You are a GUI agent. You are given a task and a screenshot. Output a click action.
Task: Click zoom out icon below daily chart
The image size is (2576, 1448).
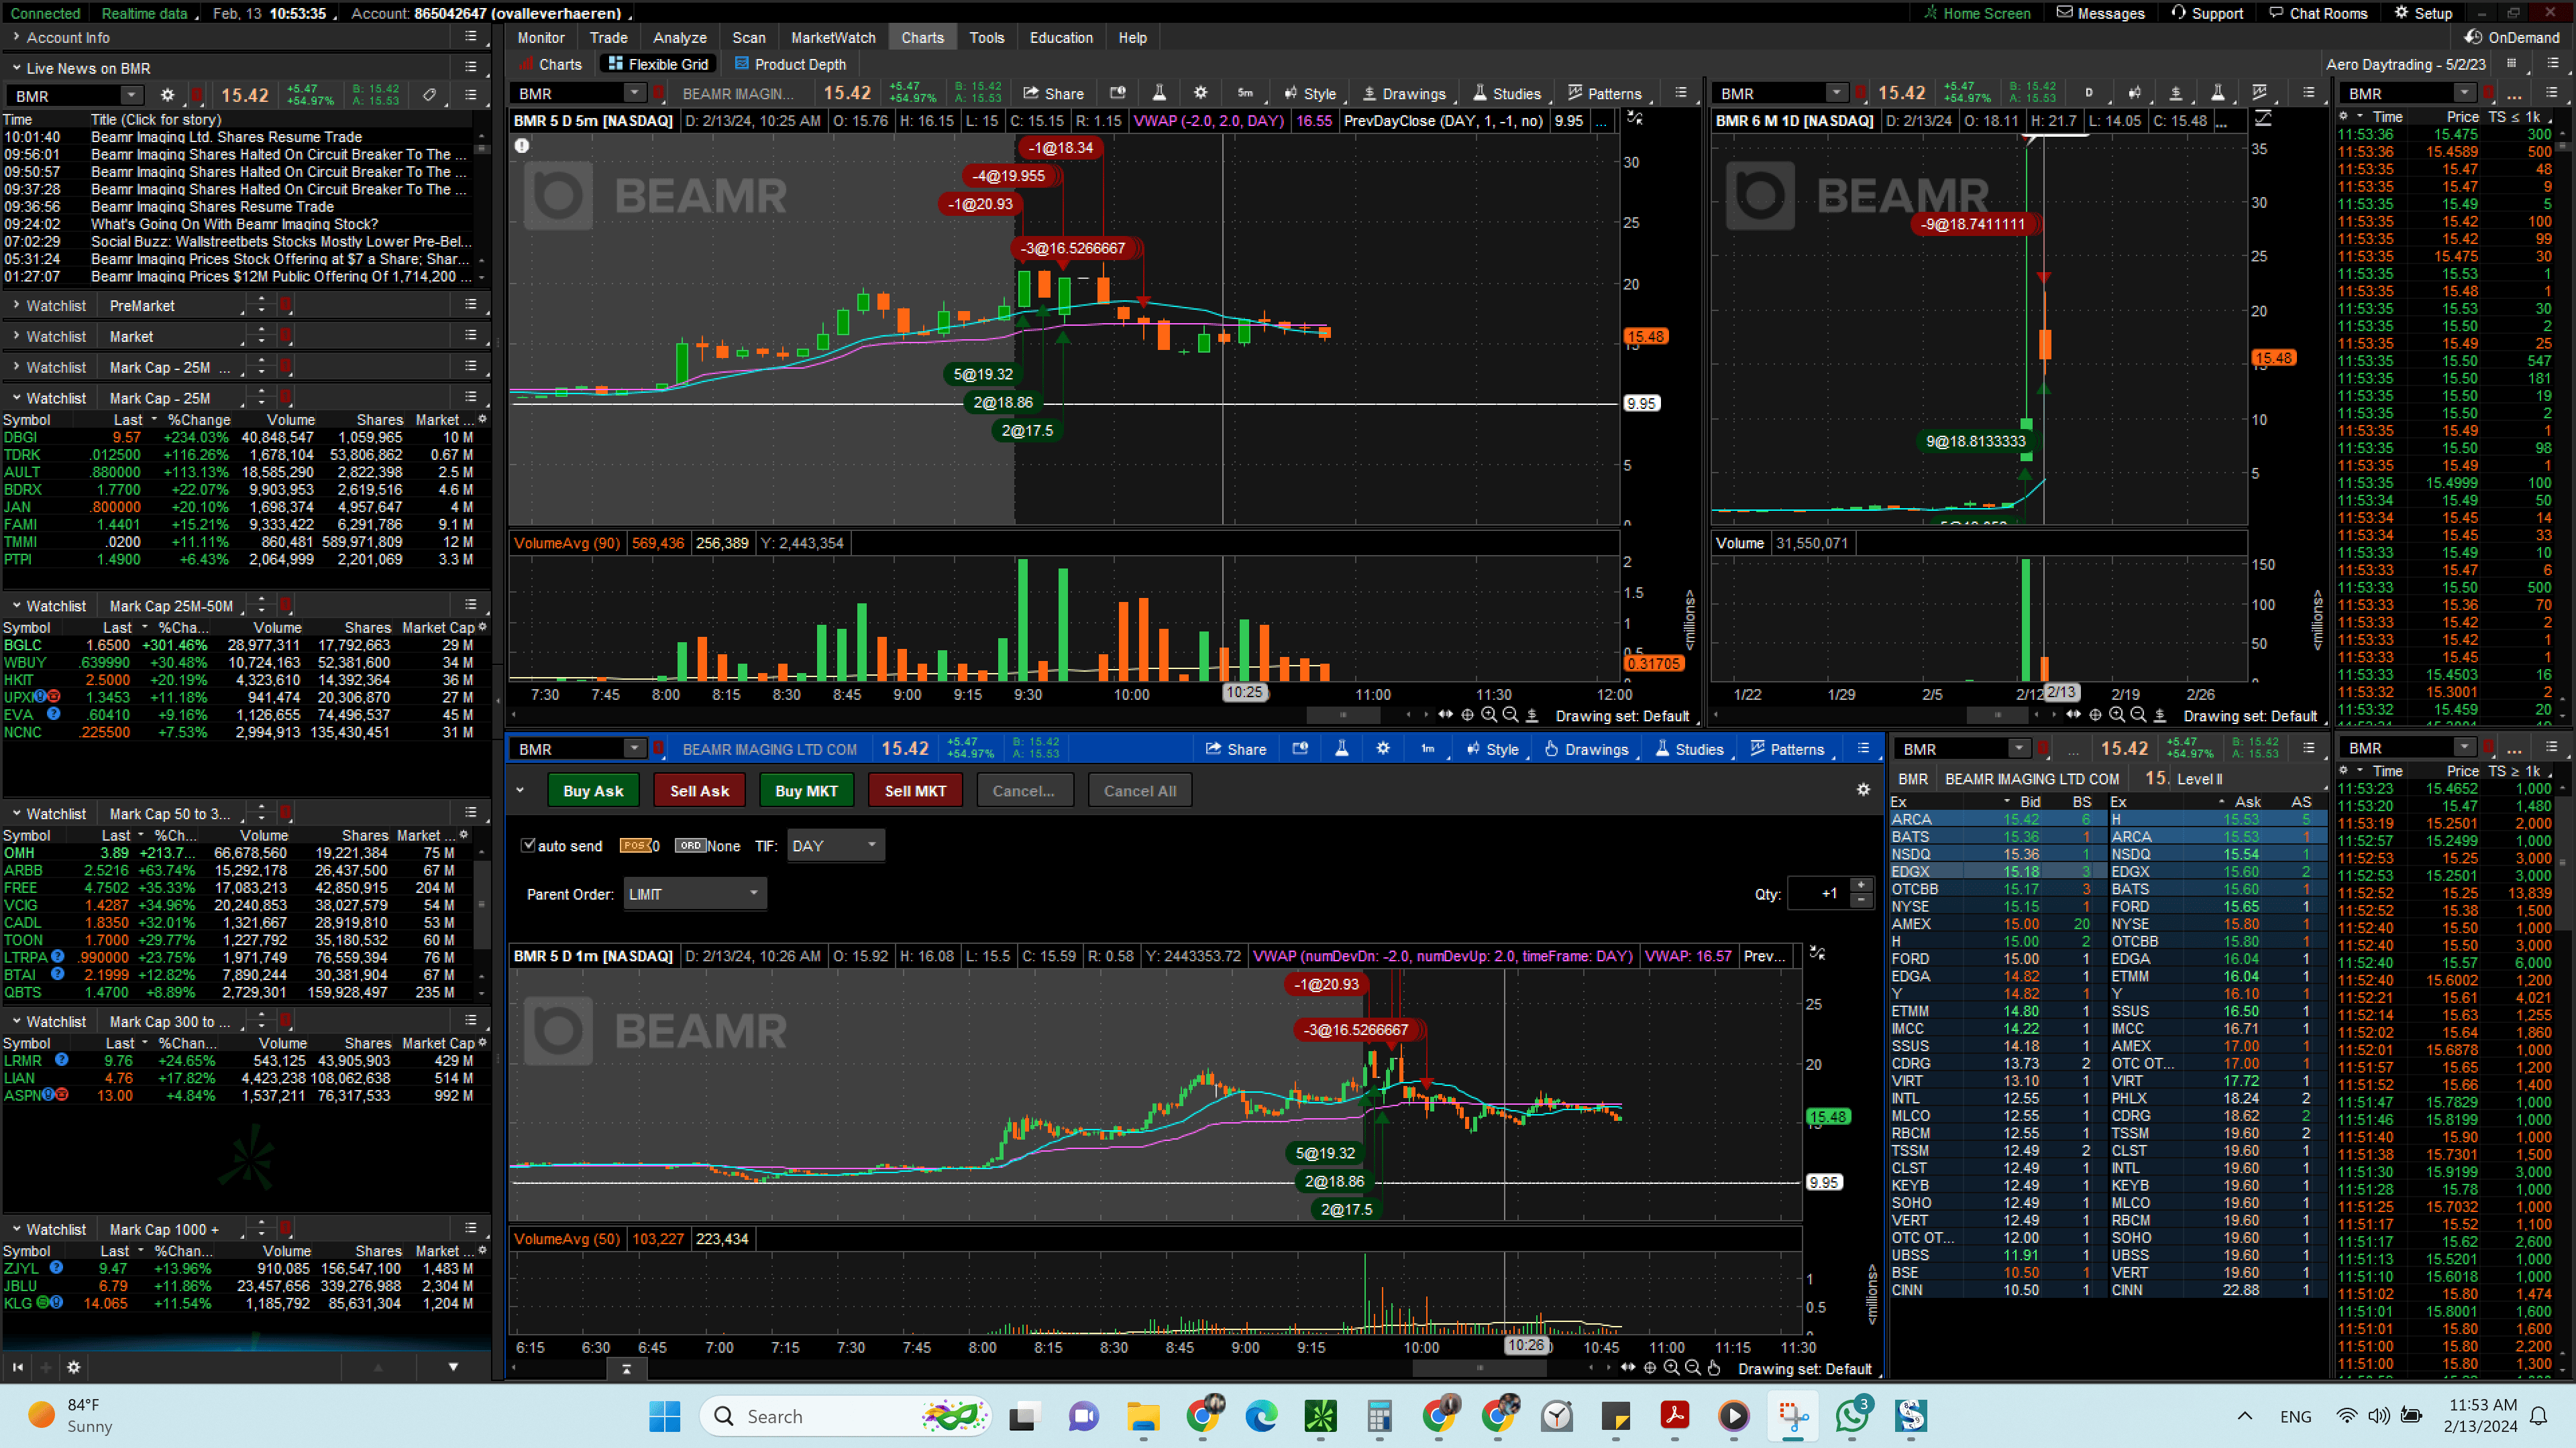point(2138,715)
